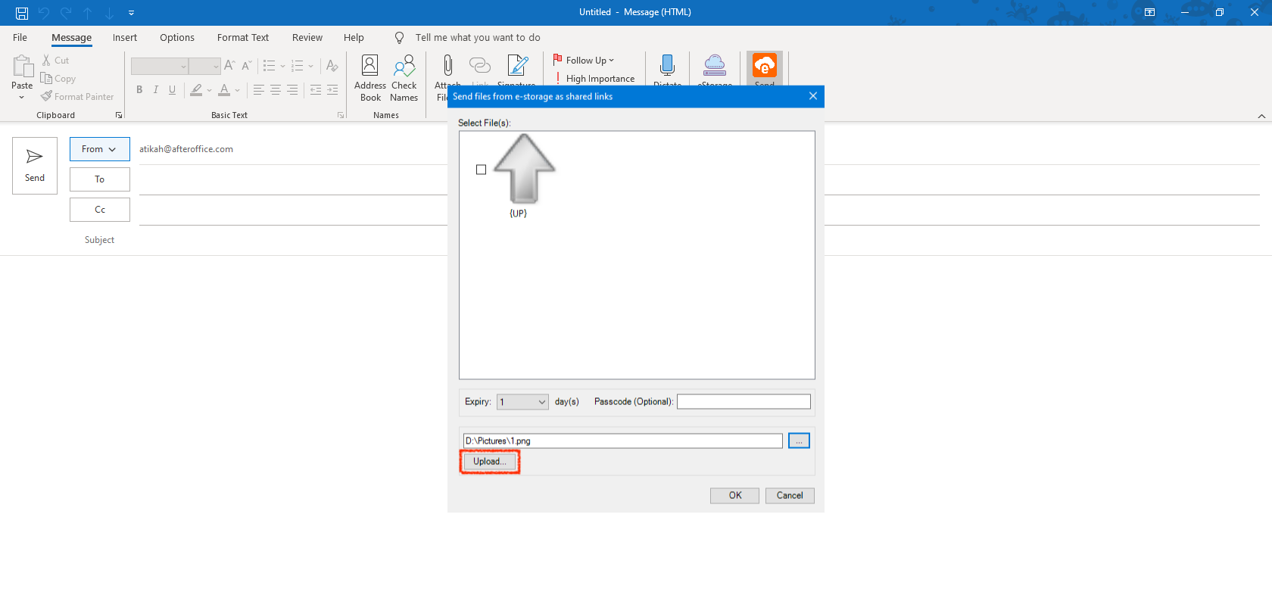1272x598 pixels.
Task: Click the Address Book icon
Action: (369, 67)
